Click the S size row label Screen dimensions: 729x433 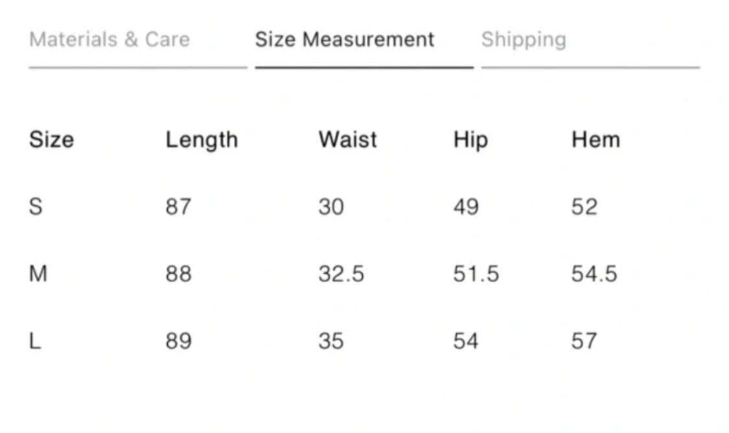(x=36, y=207)
